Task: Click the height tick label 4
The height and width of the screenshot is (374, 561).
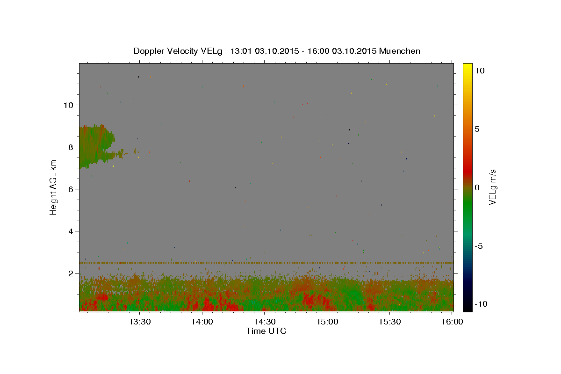Action: click(x=70, y=231)
